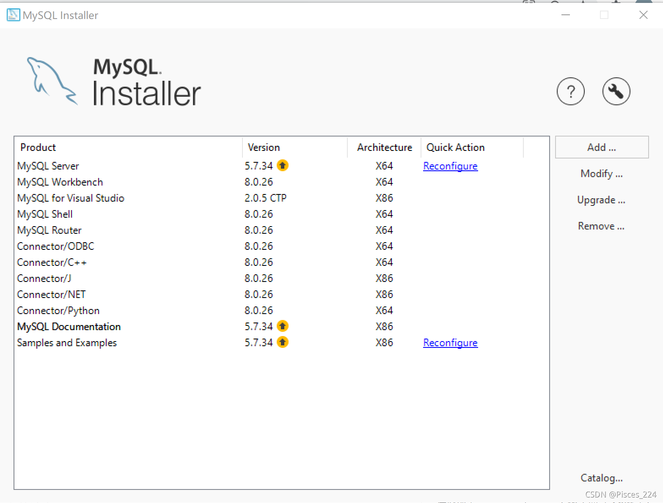Select the Connector/C++ row
The image size is (663, 503).
pyautogui.click(x=281, y=262)
